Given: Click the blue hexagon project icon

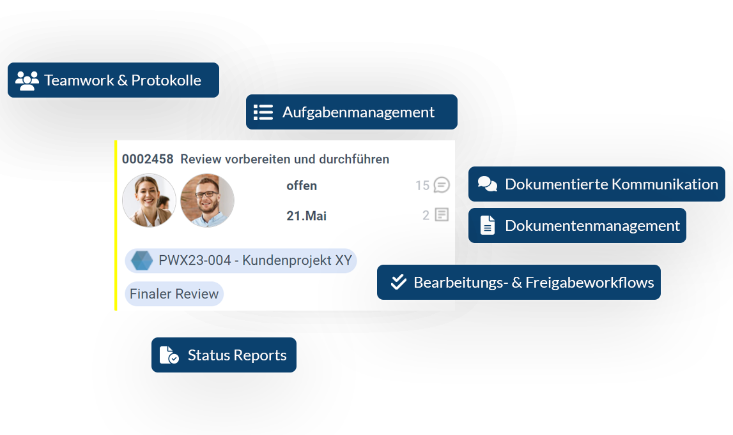Looking at the screenshot, I should pyautogui.click(x=142, y=261).
